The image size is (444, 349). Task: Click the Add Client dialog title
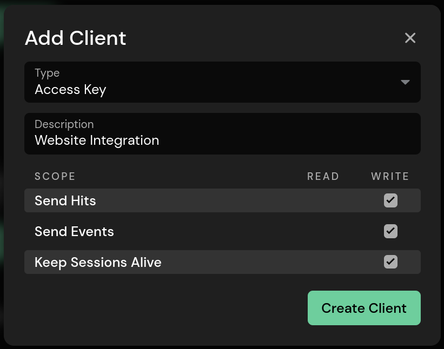coord(76,38)
